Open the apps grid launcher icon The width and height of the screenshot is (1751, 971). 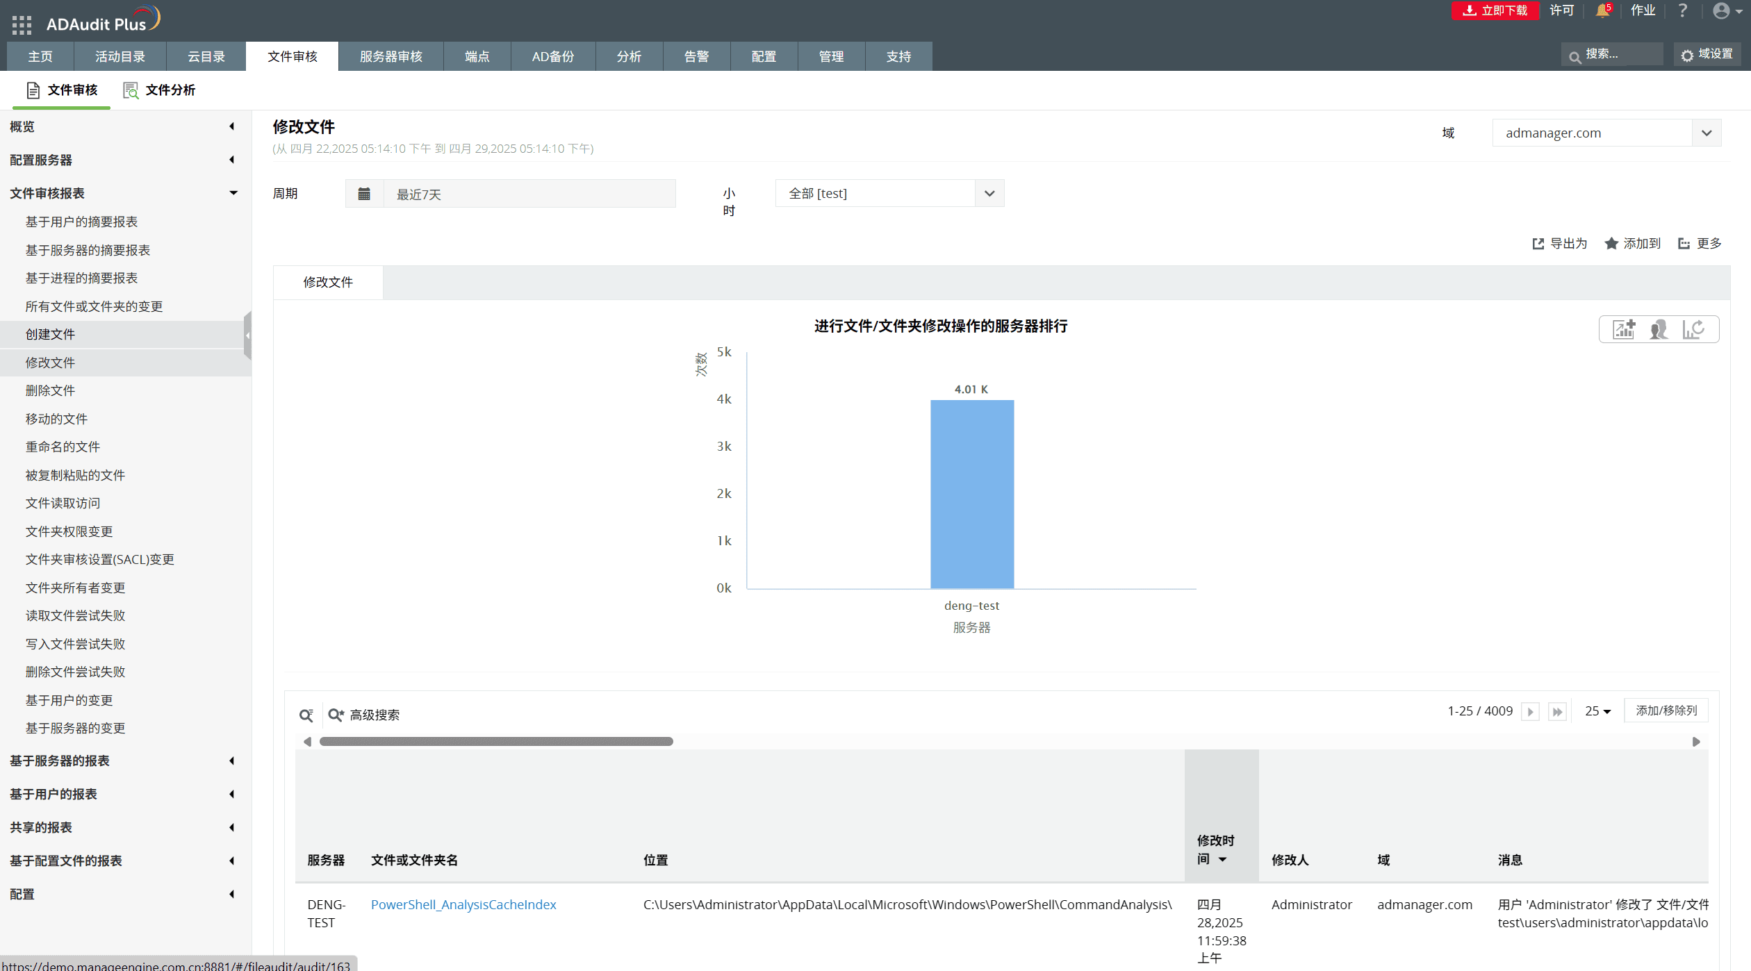pyautogui.click(x=22, y=24)
